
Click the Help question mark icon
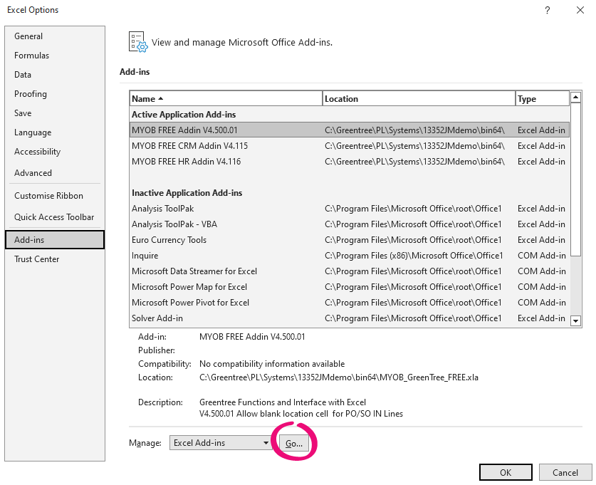547,11
